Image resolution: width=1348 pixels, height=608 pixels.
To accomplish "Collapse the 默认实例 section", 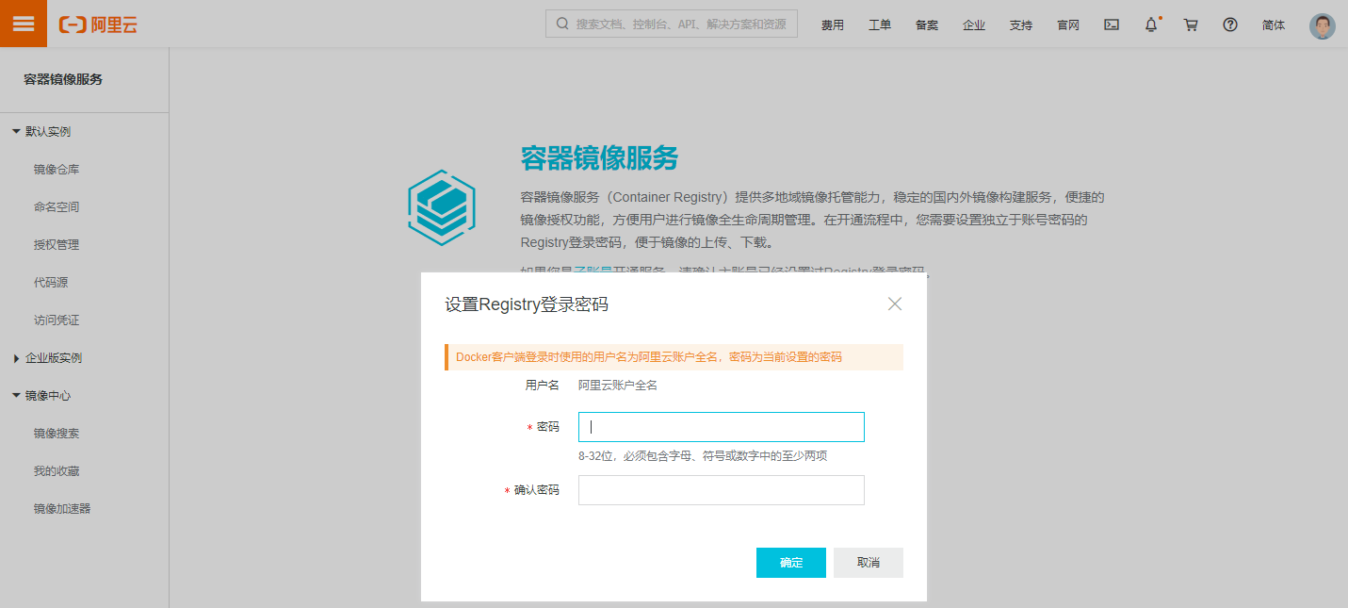I will pos(16,132).
